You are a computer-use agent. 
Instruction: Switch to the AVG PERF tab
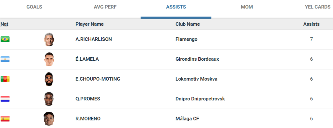105,7
